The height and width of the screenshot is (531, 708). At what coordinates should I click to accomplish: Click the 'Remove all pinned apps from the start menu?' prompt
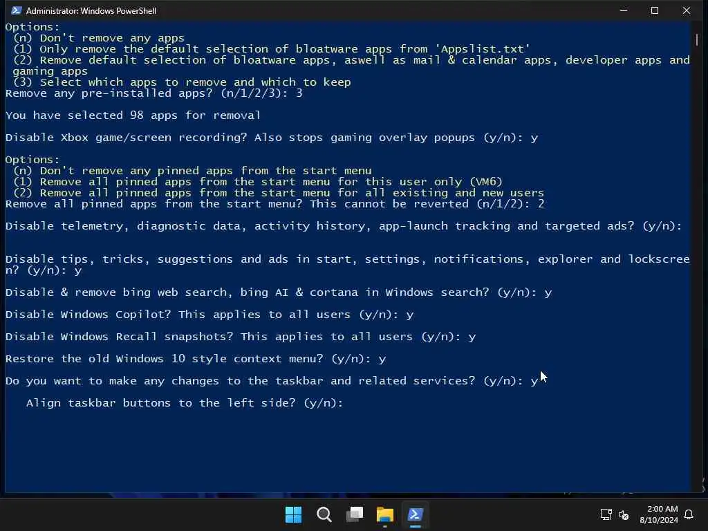tap(275, 204)
